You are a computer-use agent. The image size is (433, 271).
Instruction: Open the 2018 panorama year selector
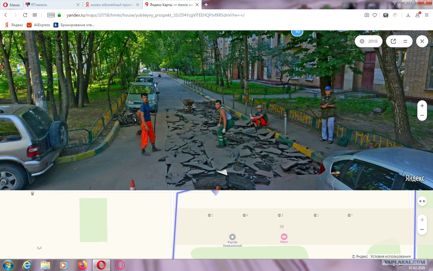tap(369, 41)
